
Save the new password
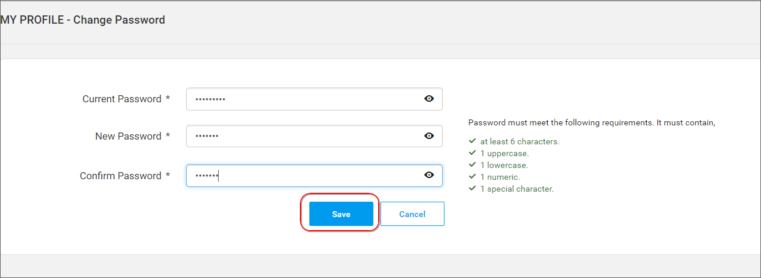(341, 214)
